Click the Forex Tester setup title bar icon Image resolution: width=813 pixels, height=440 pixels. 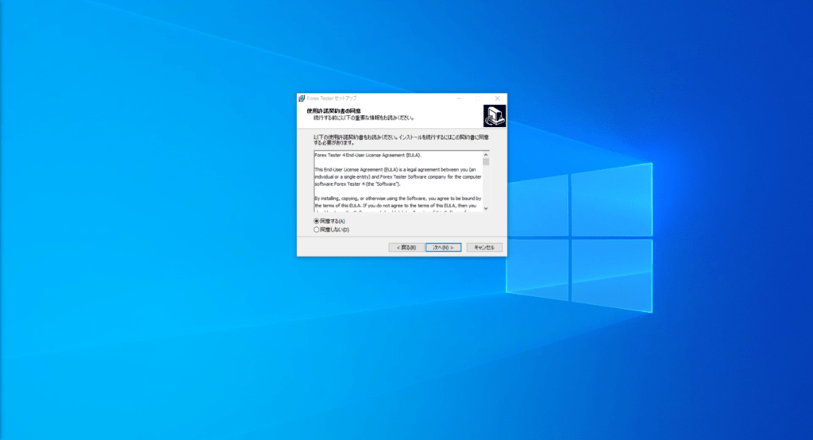pyautogui.click(x=301, y=98)
